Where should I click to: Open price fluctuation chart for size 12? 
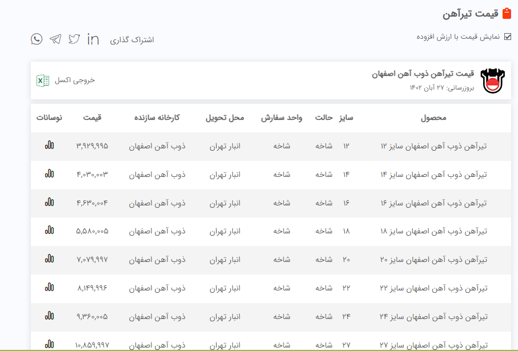tap(50, 146)
